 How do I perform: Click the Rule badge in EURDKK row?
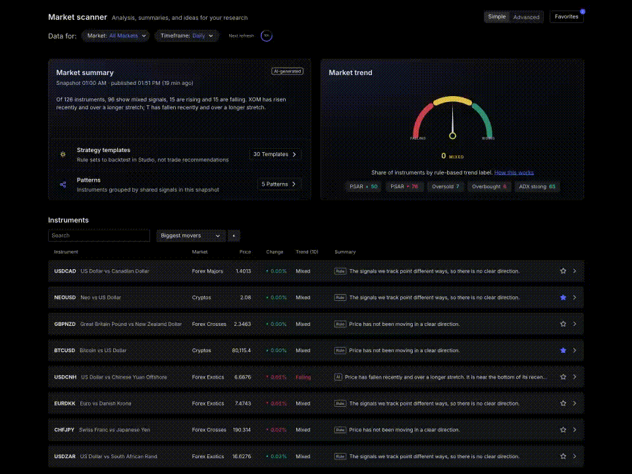click(340, 404)
